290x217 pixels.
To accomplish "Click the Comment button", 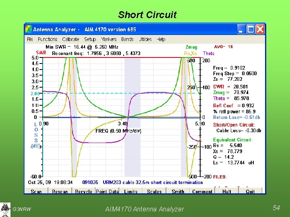I will pos(202,191).
